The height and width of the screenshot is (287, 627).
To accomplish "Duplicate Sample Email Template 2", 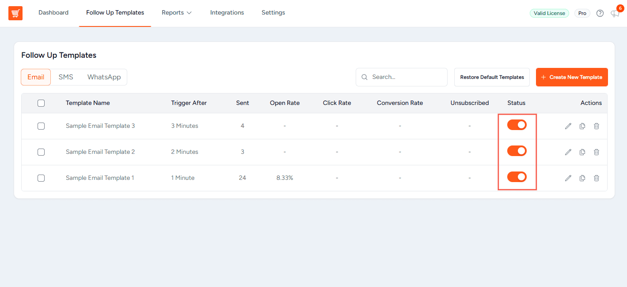I will click(x=582, y=152).
